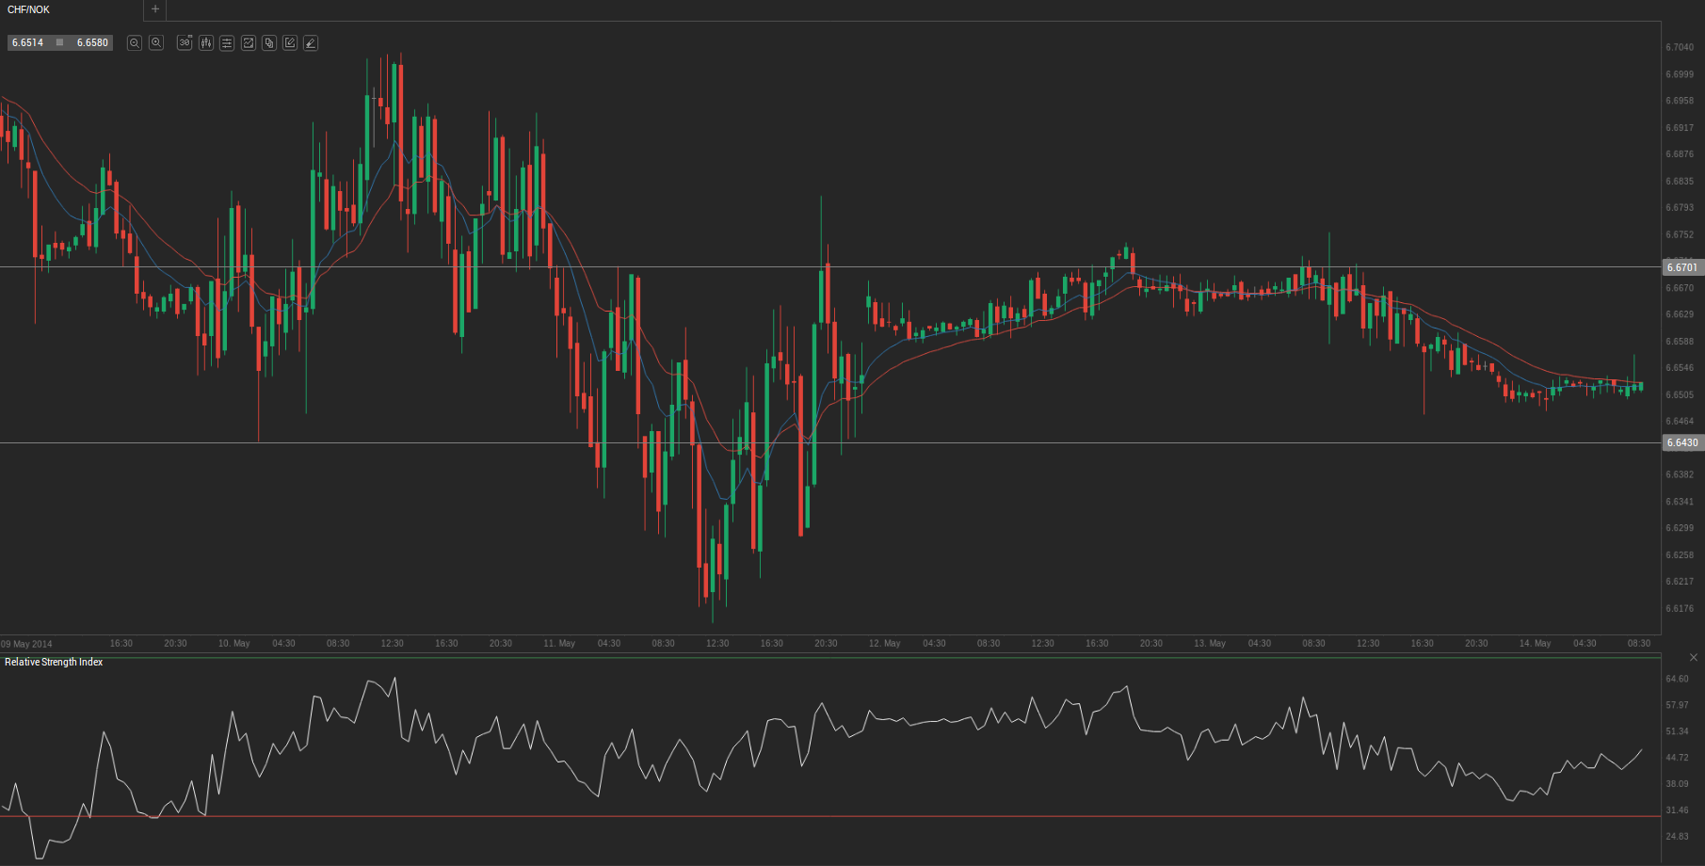1705x866 pixels.
Task: Click the 14. May date label
Action: [x=1535, y=644]
